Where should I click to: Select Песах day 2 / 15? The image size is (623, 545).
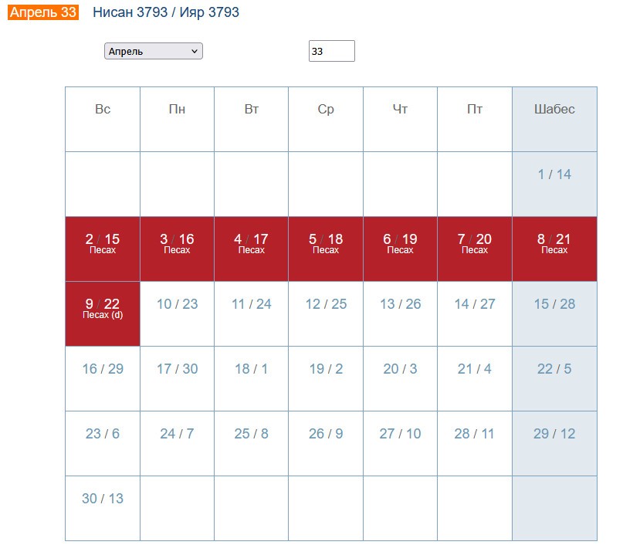103,243
